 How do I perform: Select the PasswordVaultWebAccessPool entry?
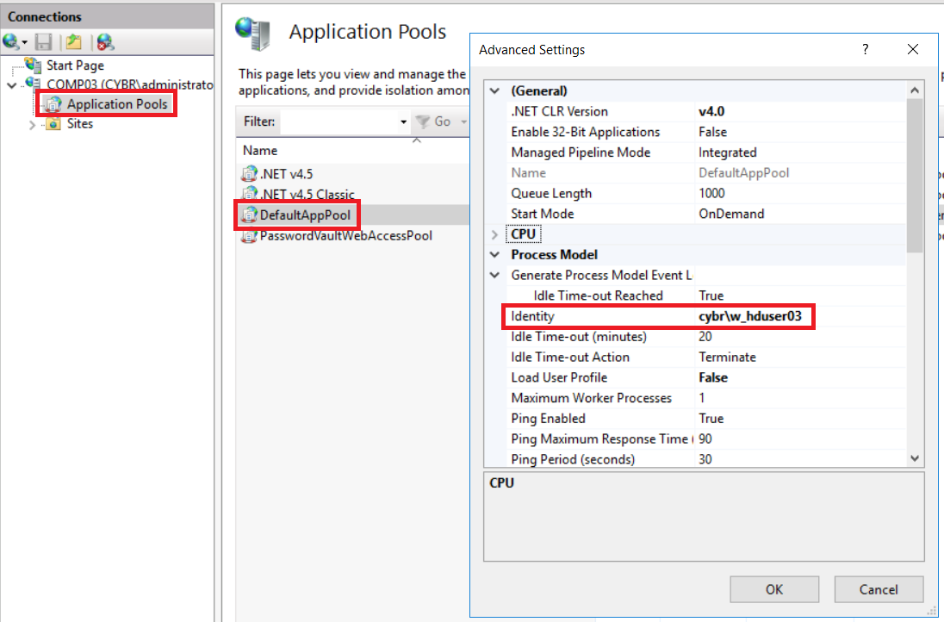[345, 235]
